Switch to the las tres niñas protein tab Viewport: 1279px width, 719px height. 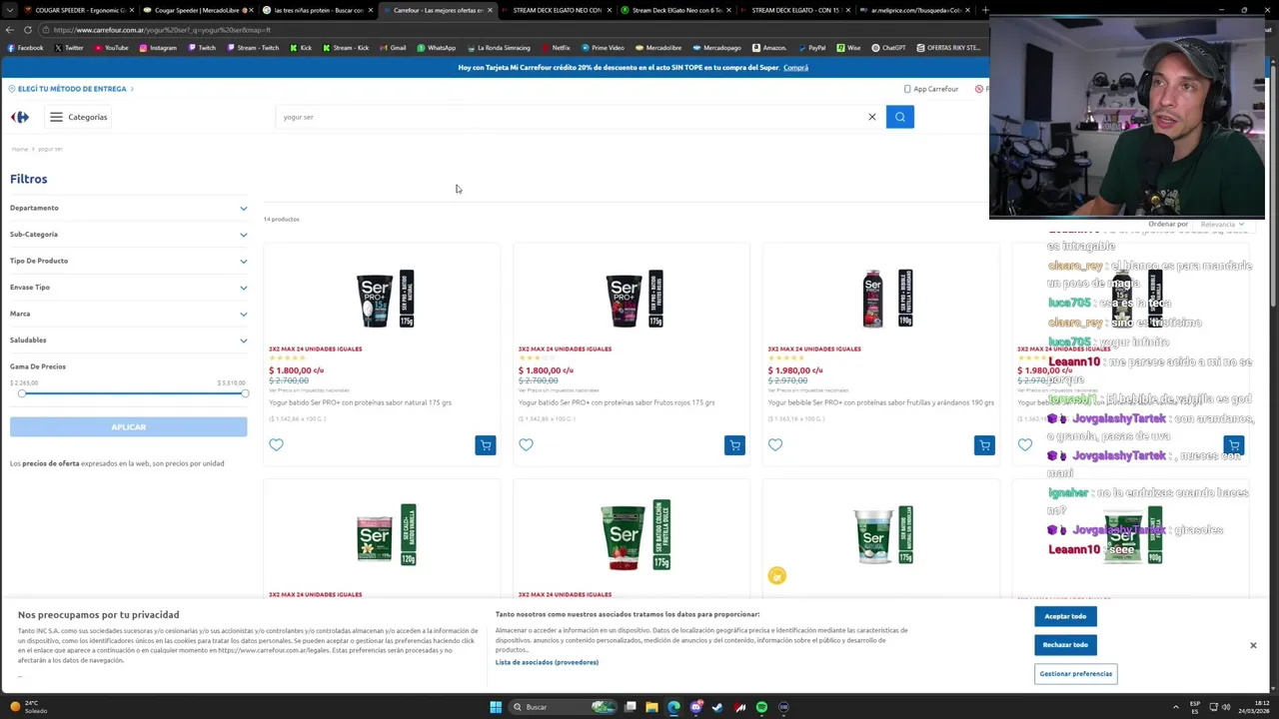click(x=318, y=10)
